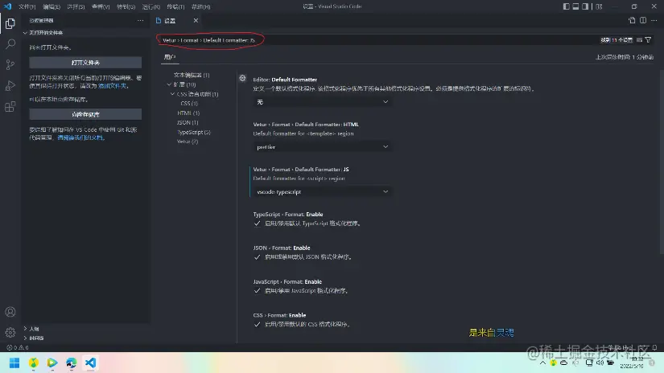This screenshot has height=373, width=664.
Task: Toggle CSS Format Enable checkbox
Action: [257, 325]
